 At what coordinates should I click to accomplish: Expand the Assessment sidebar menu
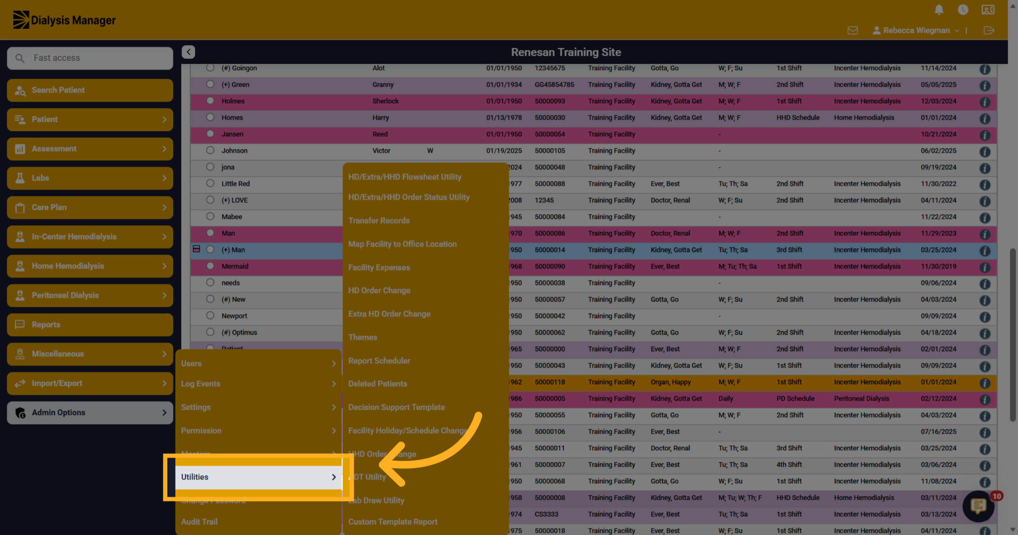[90, 149]
